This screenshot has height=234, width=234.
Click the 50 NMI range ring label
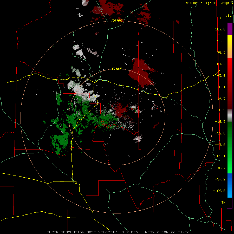click(x=117, y=69)
